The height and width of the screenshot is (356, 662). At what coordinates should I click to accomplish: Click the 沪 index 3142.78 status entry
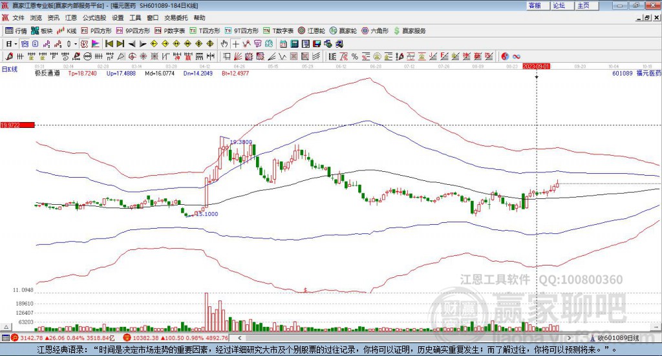click(x=63, y=339)
